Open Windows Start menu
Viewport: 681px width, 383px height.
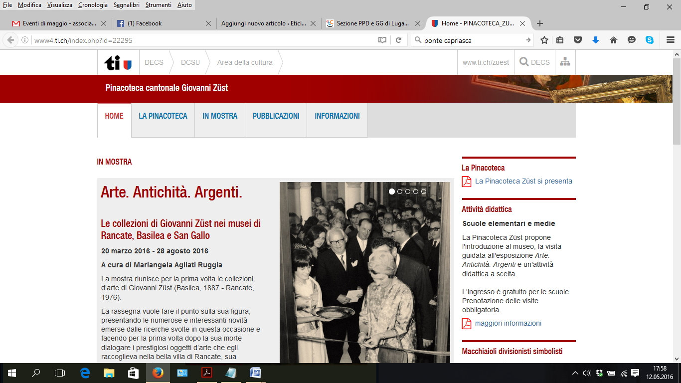coord(12,373)
